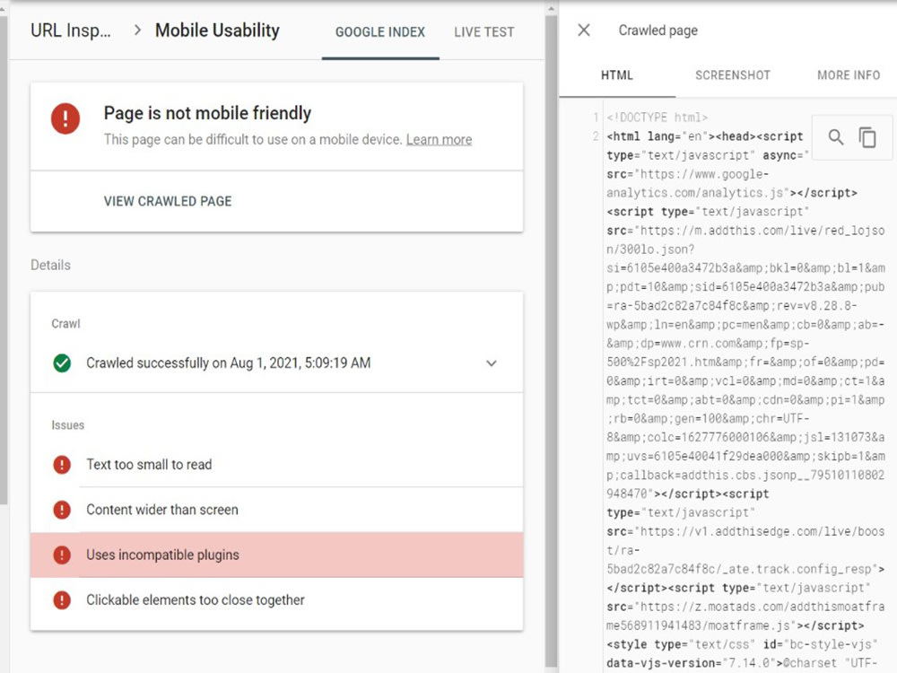The image size is (897, 673).
Task: Switch to the GOOGLE INDEX tab
Action: tap(379, 32)
